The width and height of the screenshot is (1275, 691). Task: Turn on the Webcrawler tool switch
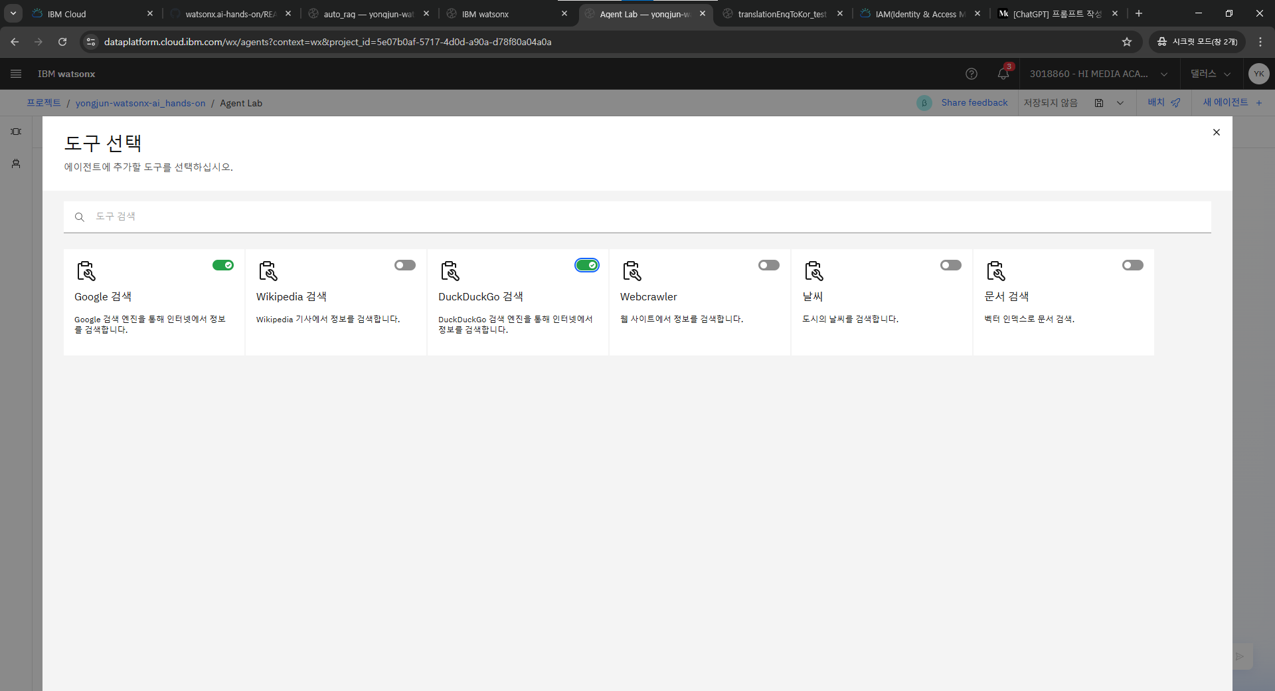point(769,265)
